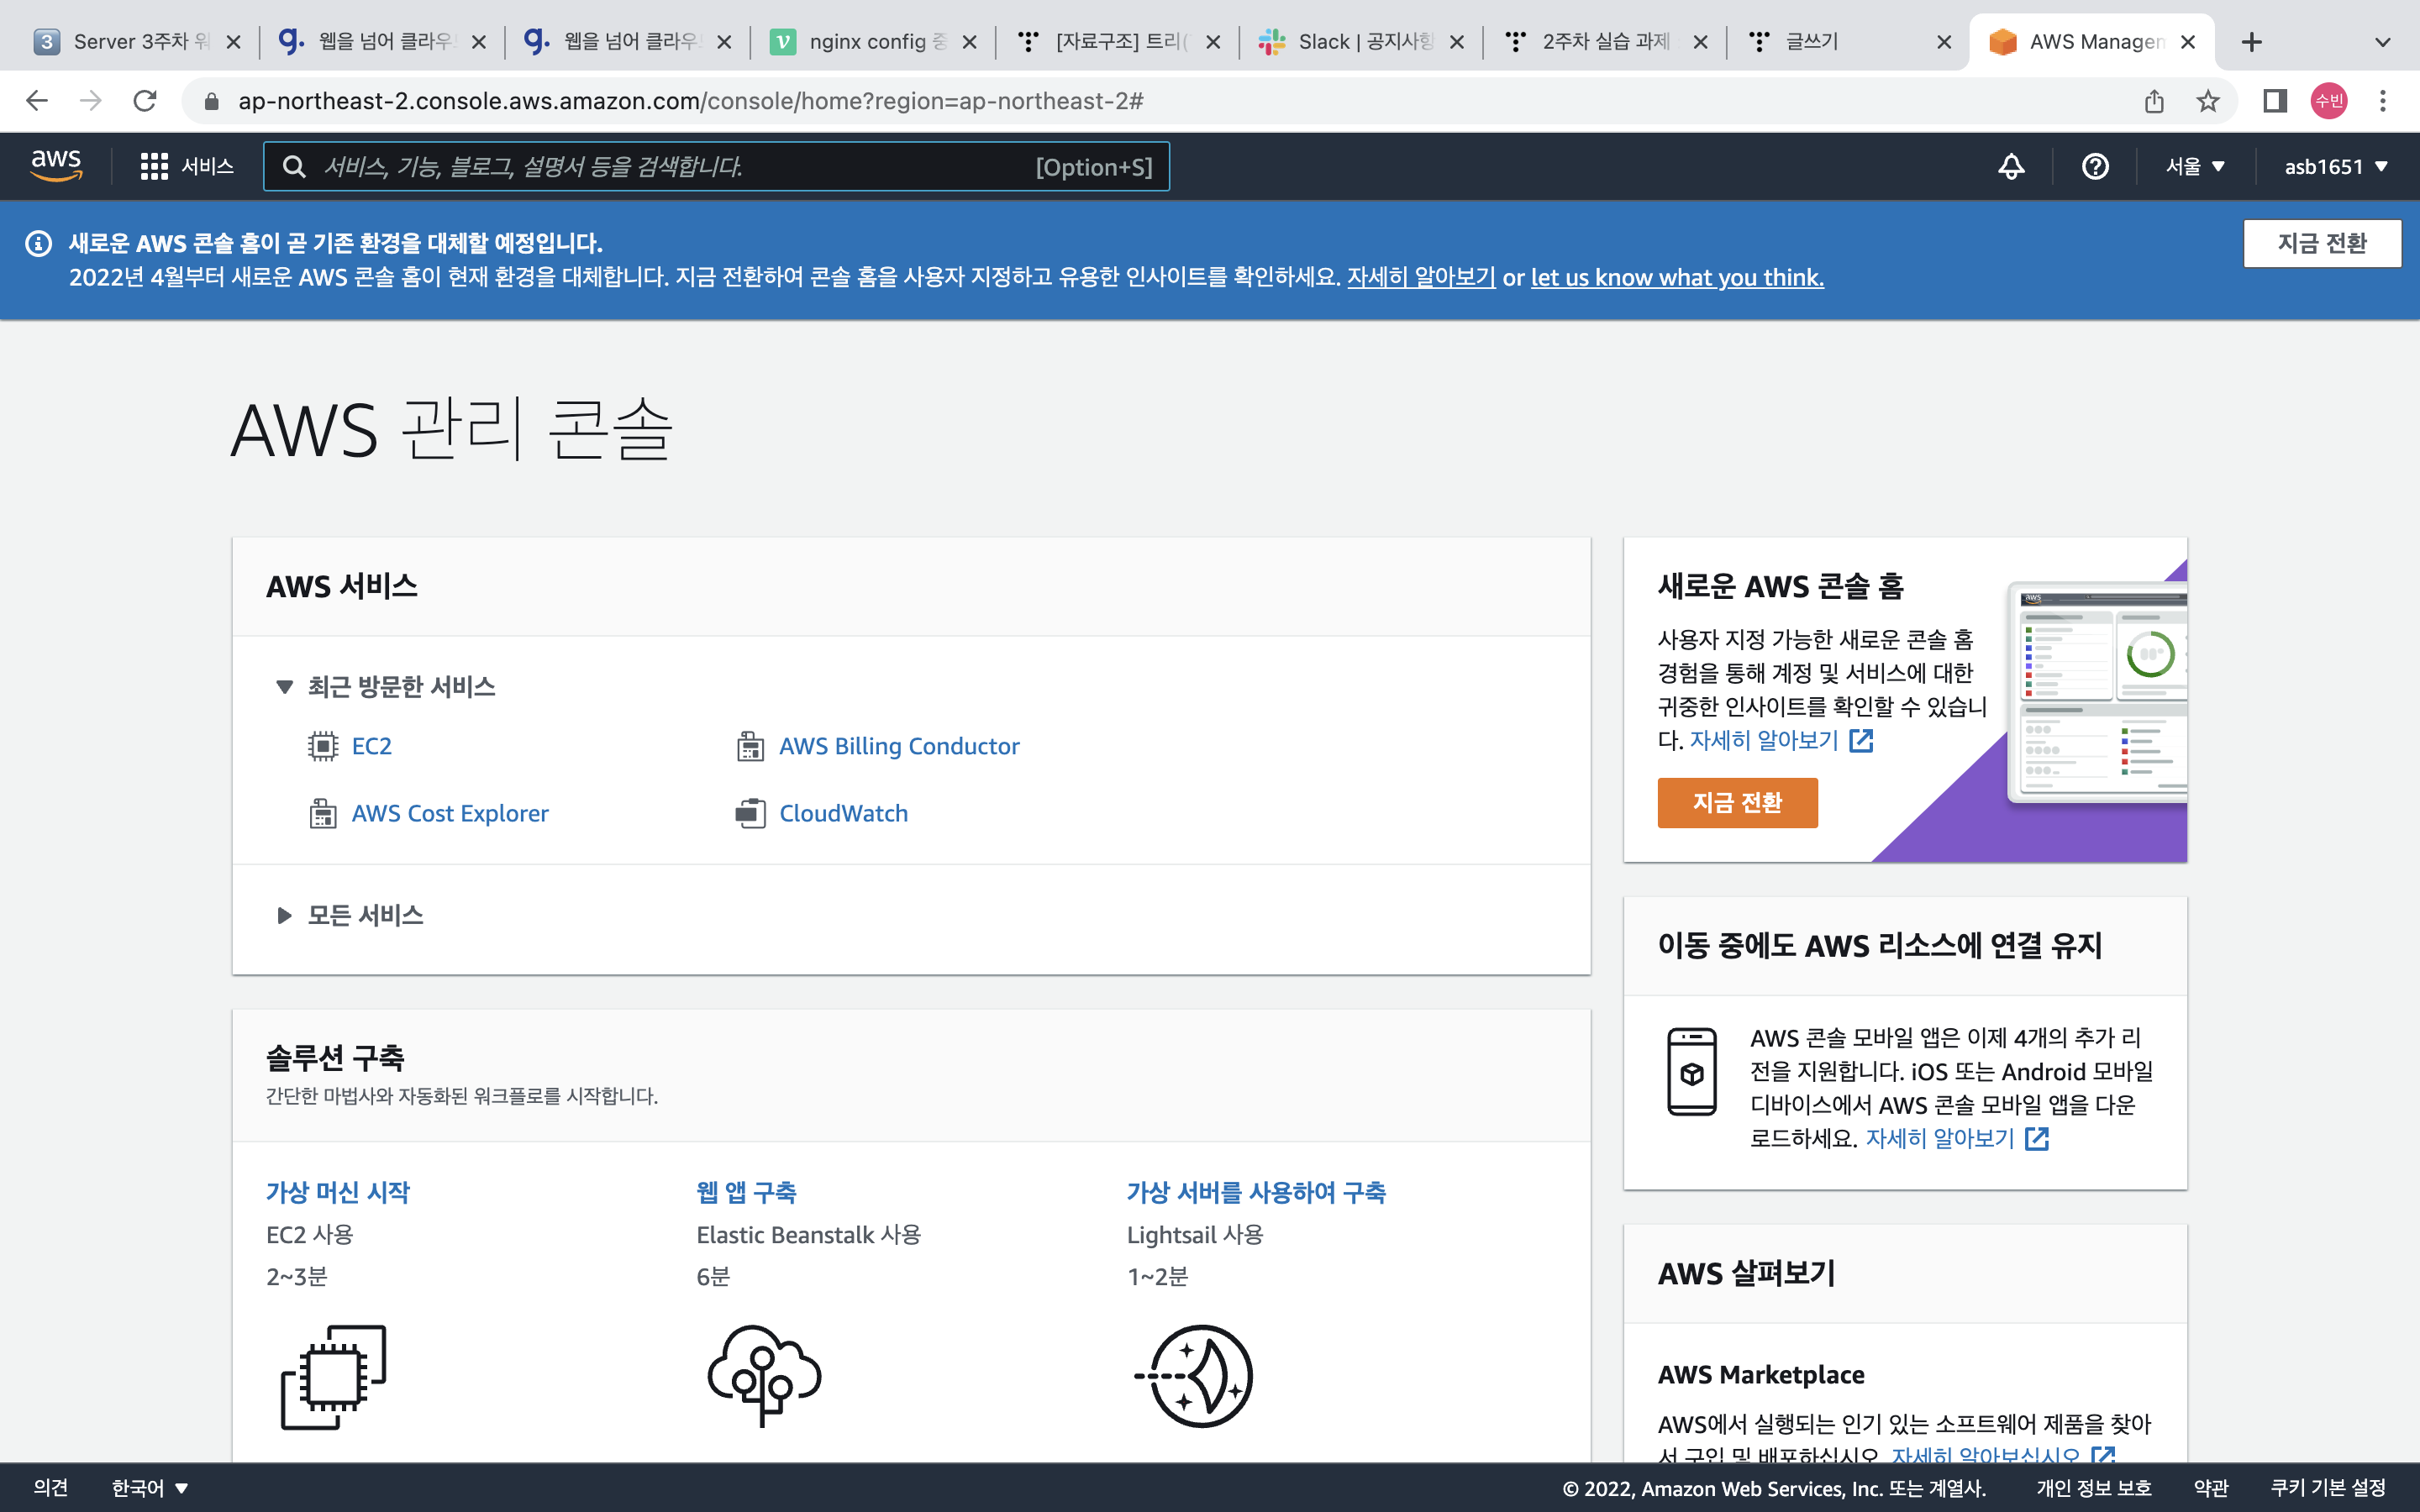Image resolution: width=2420 pixels, height=1512 pixels.
Task: Open the help question mark icon
Action: [x=2095, y=166]
